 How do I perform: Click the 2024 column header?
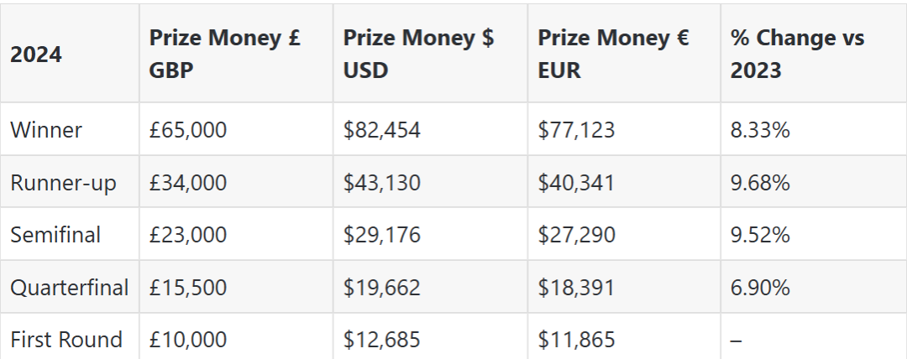pyautogui.click(x=36, y=54)
